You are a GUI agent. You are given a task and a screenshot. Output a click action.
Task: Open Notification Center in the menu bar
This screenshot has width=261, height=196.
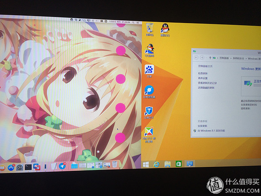pyautogui.click(x=137, y=23)
